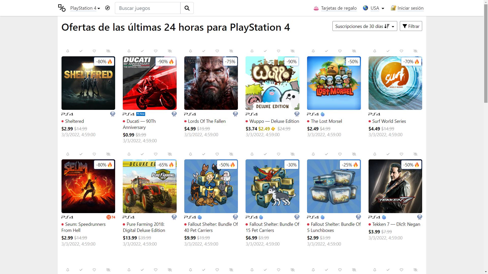
Task: Click the heart icon above Lords Of The Fallen
Action: click(217, 51)
